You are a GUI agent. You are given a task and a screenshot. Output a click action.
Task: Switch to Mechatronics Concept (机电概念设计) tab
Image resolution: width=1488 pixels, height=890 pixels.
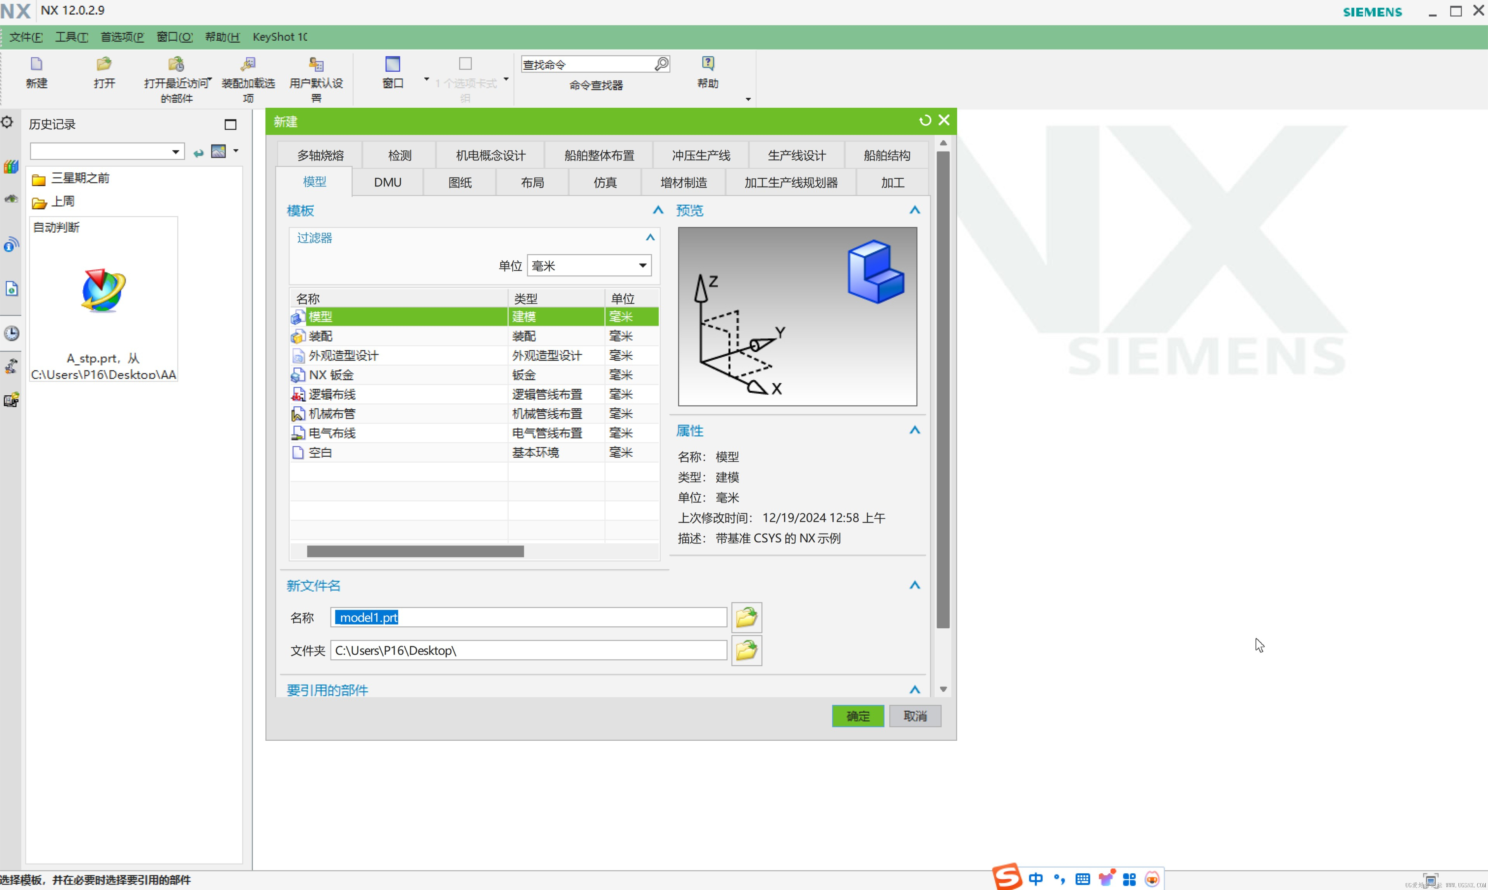click(491, 155)
